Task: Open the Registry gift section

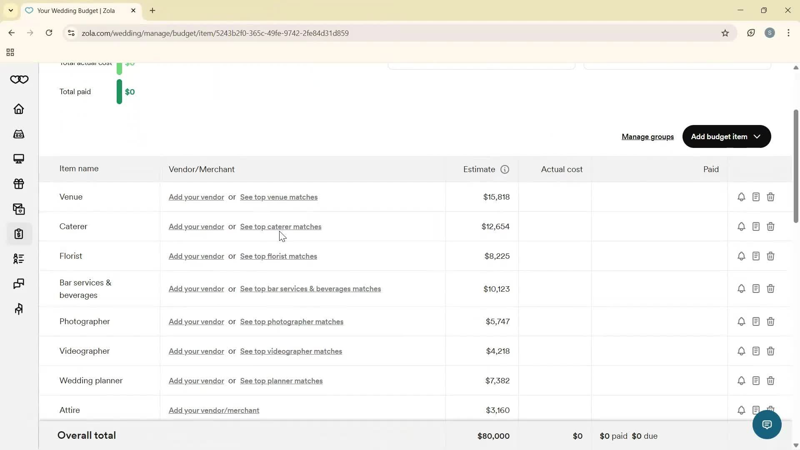Action: click(x=18, y=184)
